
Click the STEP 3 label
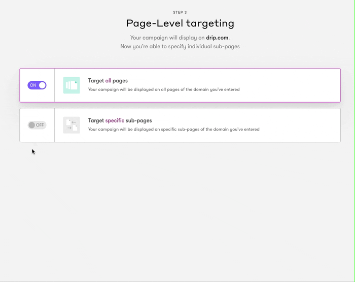click(180, 12)
